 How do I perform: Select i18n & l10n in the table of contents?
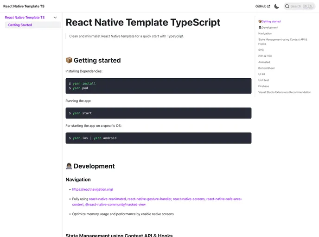[265, 56]
